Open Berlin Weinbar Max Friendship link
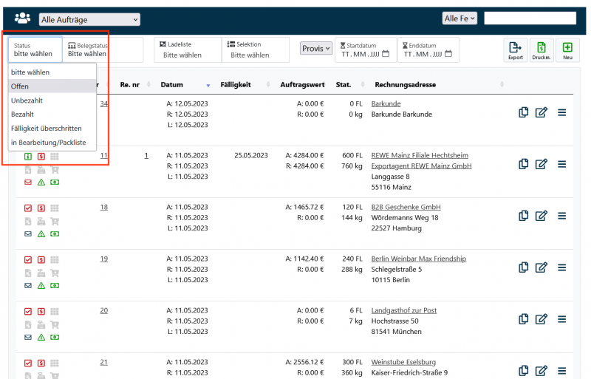The width and height of the screenshot is (591, 379). (418, 259)
